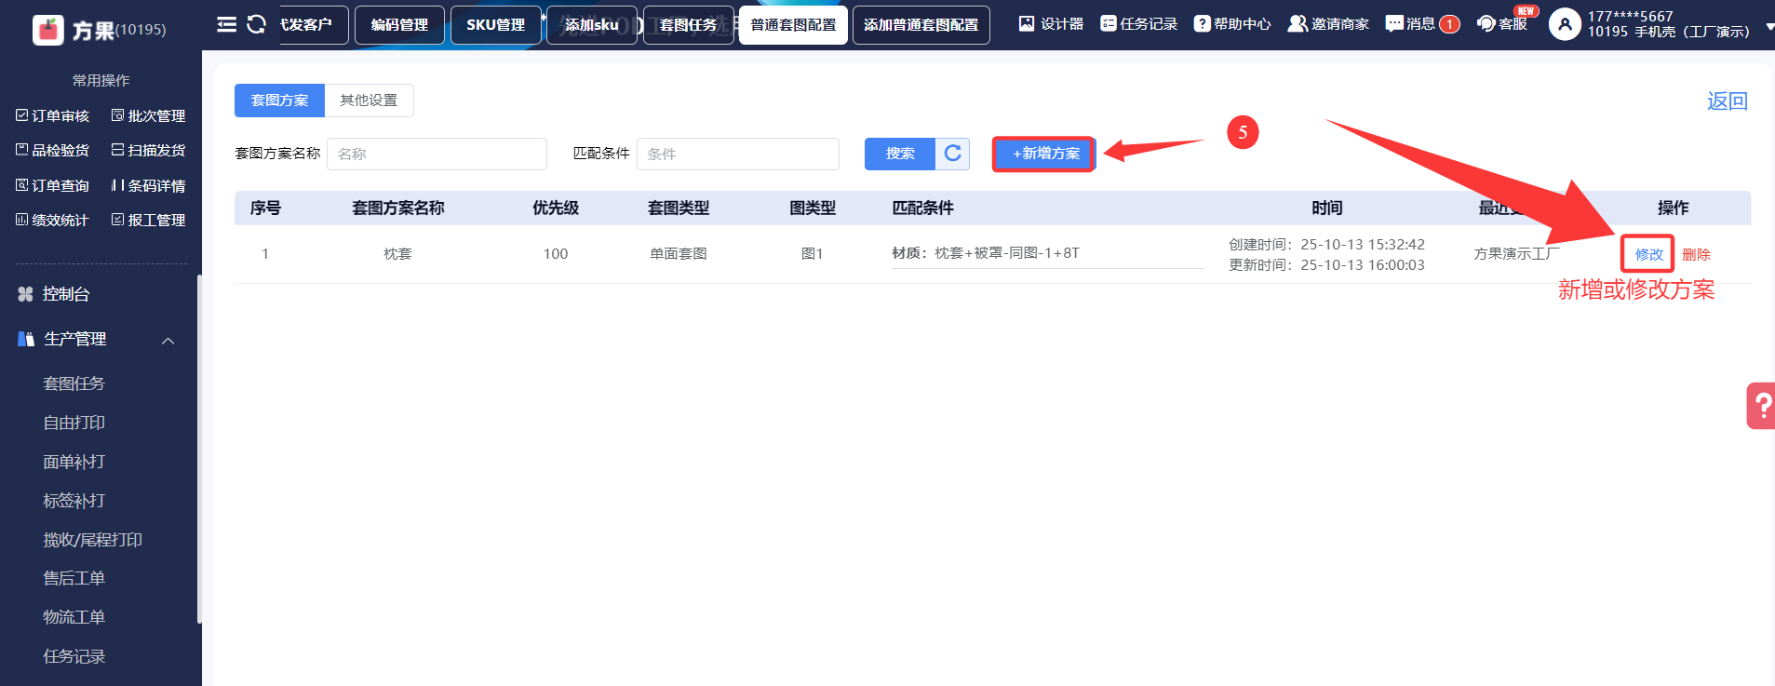The height and width of the screenshot is (686, 1775).
Task: Click the 扫描发货 shortcut icon
Action: [117, 150]
